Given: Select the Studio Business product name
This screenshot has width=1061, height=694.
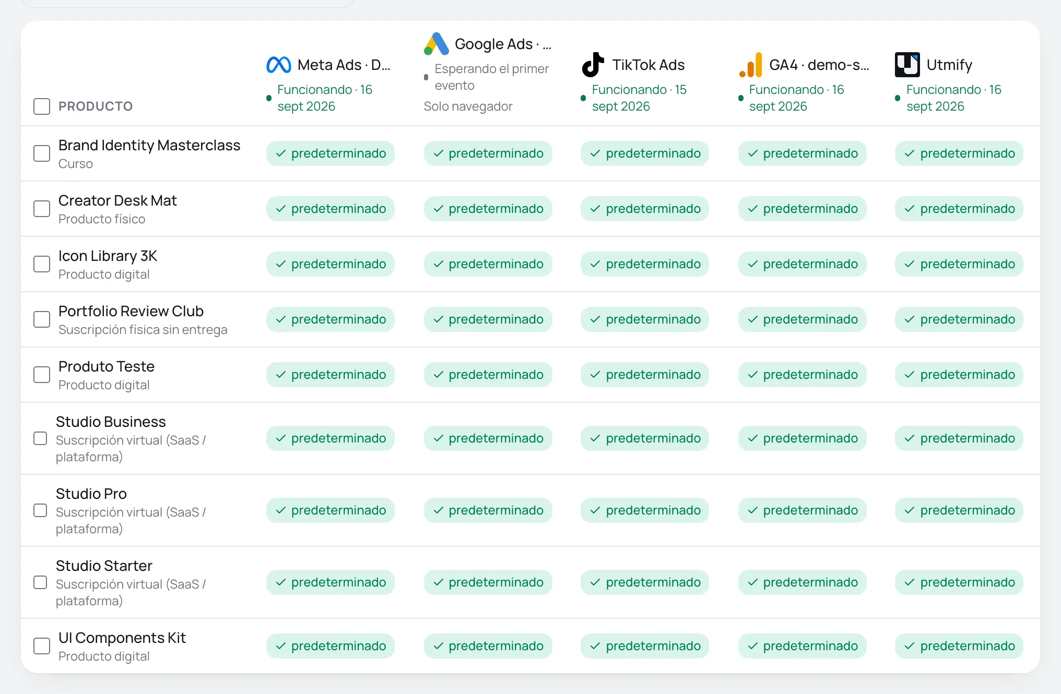Looking at the screenshot, I should [111, 422].
